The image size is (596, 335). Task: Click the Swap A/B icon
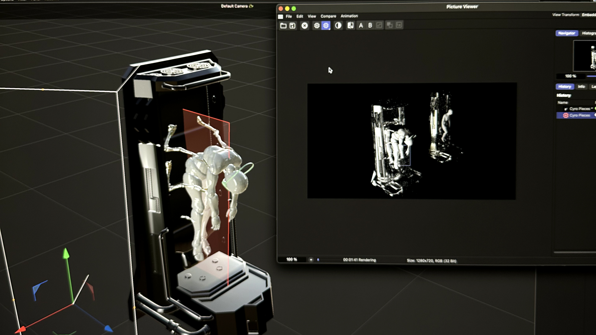pyautogui.click(x=379, y=25)
